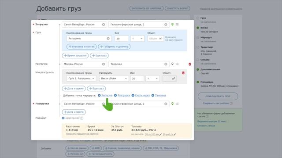Screen dimensions: 282x158
Task: Go to Транспорт step in sidebar
Action: click(x=207, y=47)
